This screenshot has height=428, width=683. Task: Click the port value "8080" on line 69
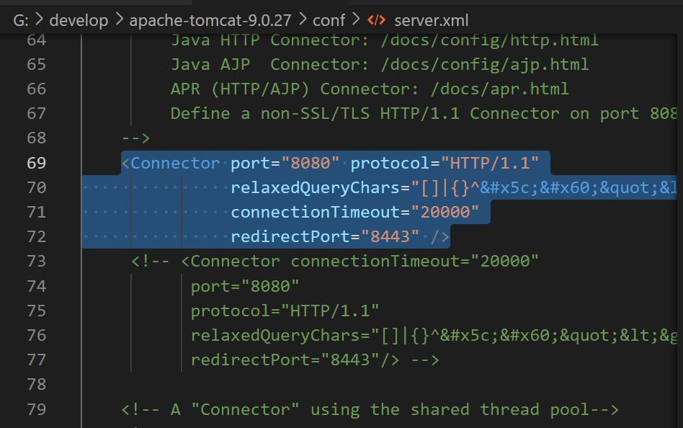tap(310, 163)
